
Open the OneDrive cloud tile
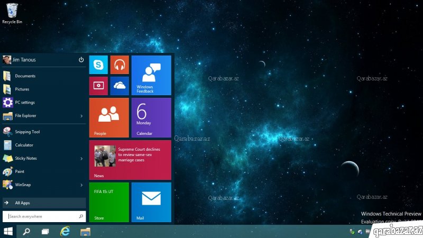(x=119, y=86)
